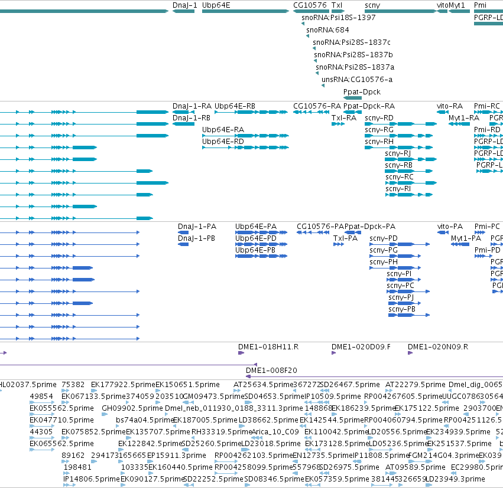Click the EK055562.5prime EST label
This screenshot has height=488, width=503.
tap(61, 408)
